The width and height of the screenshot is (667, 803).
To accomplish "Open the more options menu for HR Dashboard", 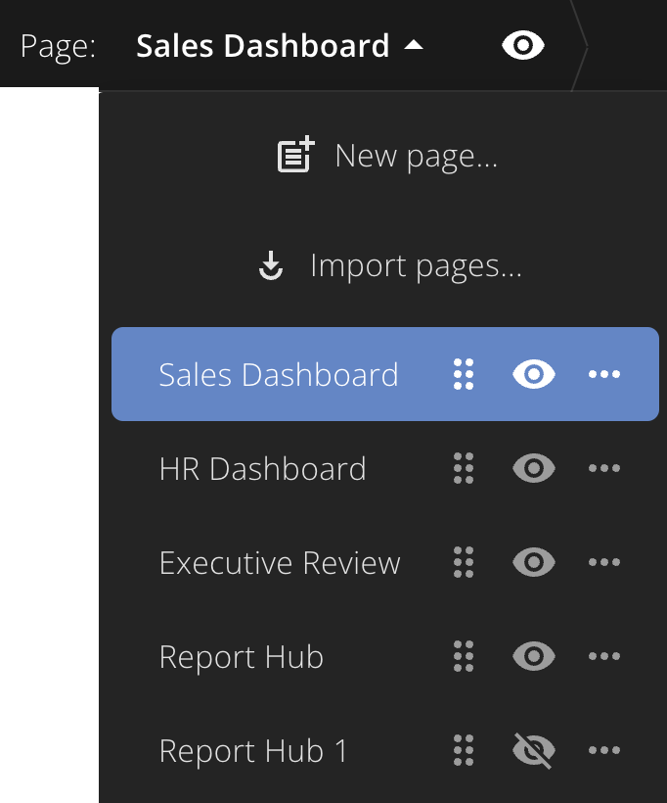I will click(x=604, y=468).
